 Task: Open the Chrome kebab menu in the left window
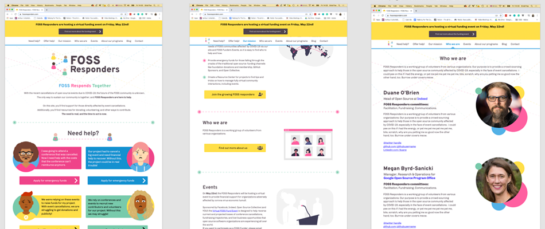point(161,14)
